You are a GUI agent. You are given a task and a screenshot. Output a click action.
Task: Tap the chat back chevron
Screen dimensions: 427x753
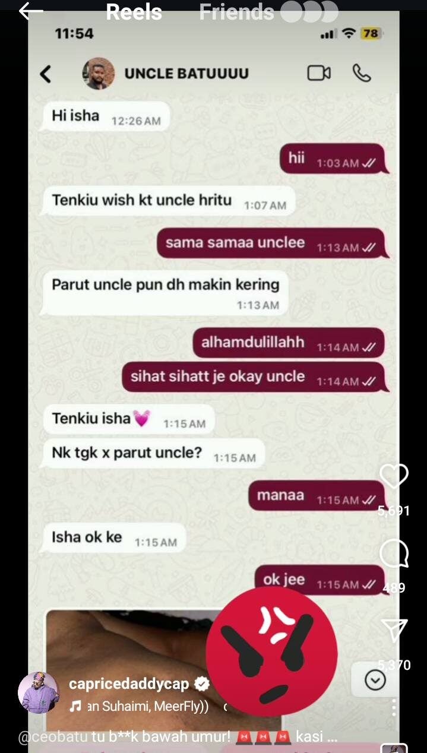pos(45,74)
